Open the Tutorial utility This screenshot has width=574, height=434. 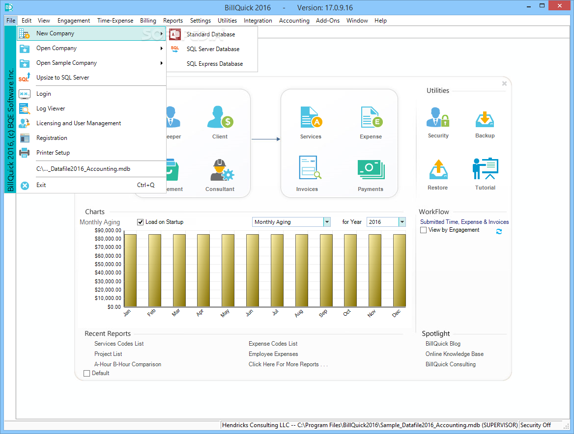click(x=486, y=168)
